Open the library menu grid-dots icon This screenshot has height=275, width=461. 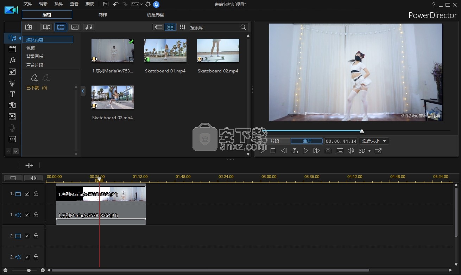click(x=182, y=27)
